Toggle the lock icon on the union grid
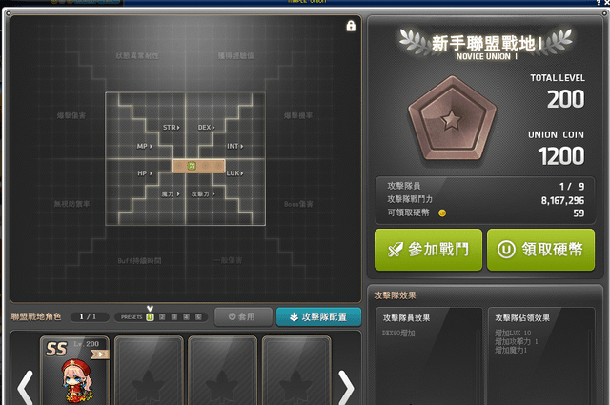The image size is (610, 405). [x=351, y=26]
